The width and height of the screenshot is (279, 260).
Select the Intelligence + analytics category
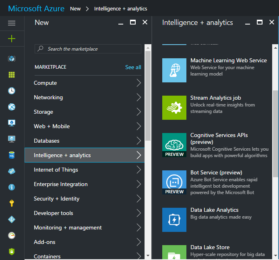pyautogui.click(x=62, y=155)
